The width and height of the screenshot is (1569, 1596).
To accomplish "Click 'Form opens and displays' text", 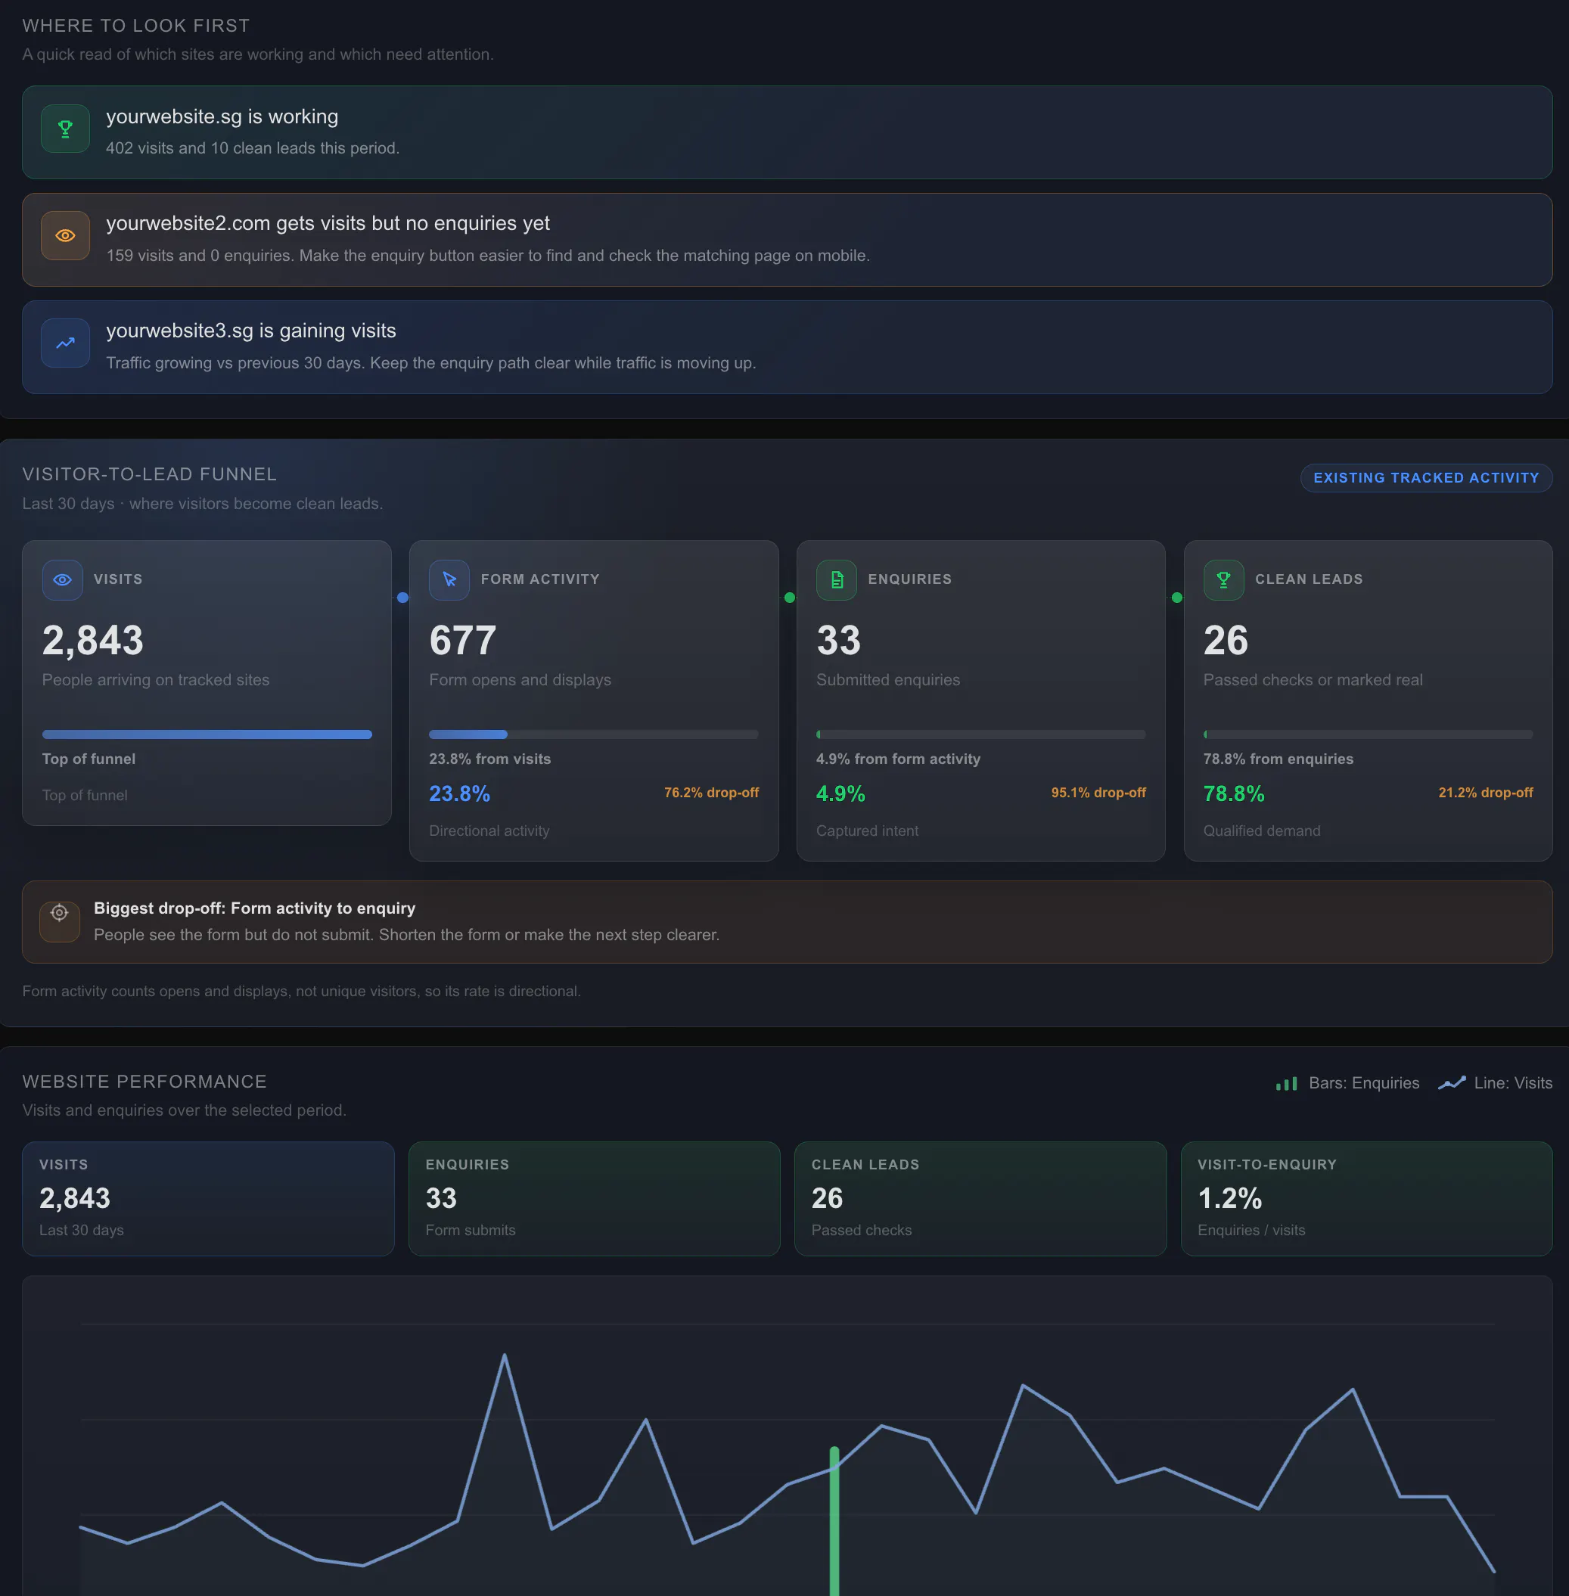I will [520, 680].
